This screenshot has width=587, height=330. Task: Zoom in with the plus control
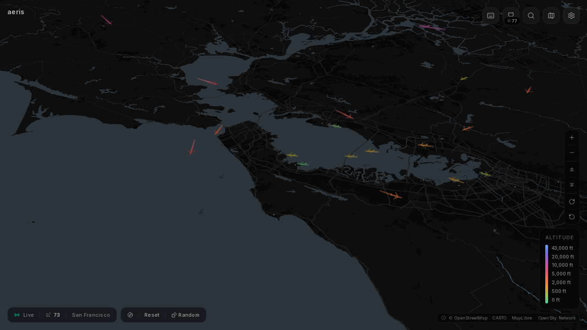[x=572, y=137]
